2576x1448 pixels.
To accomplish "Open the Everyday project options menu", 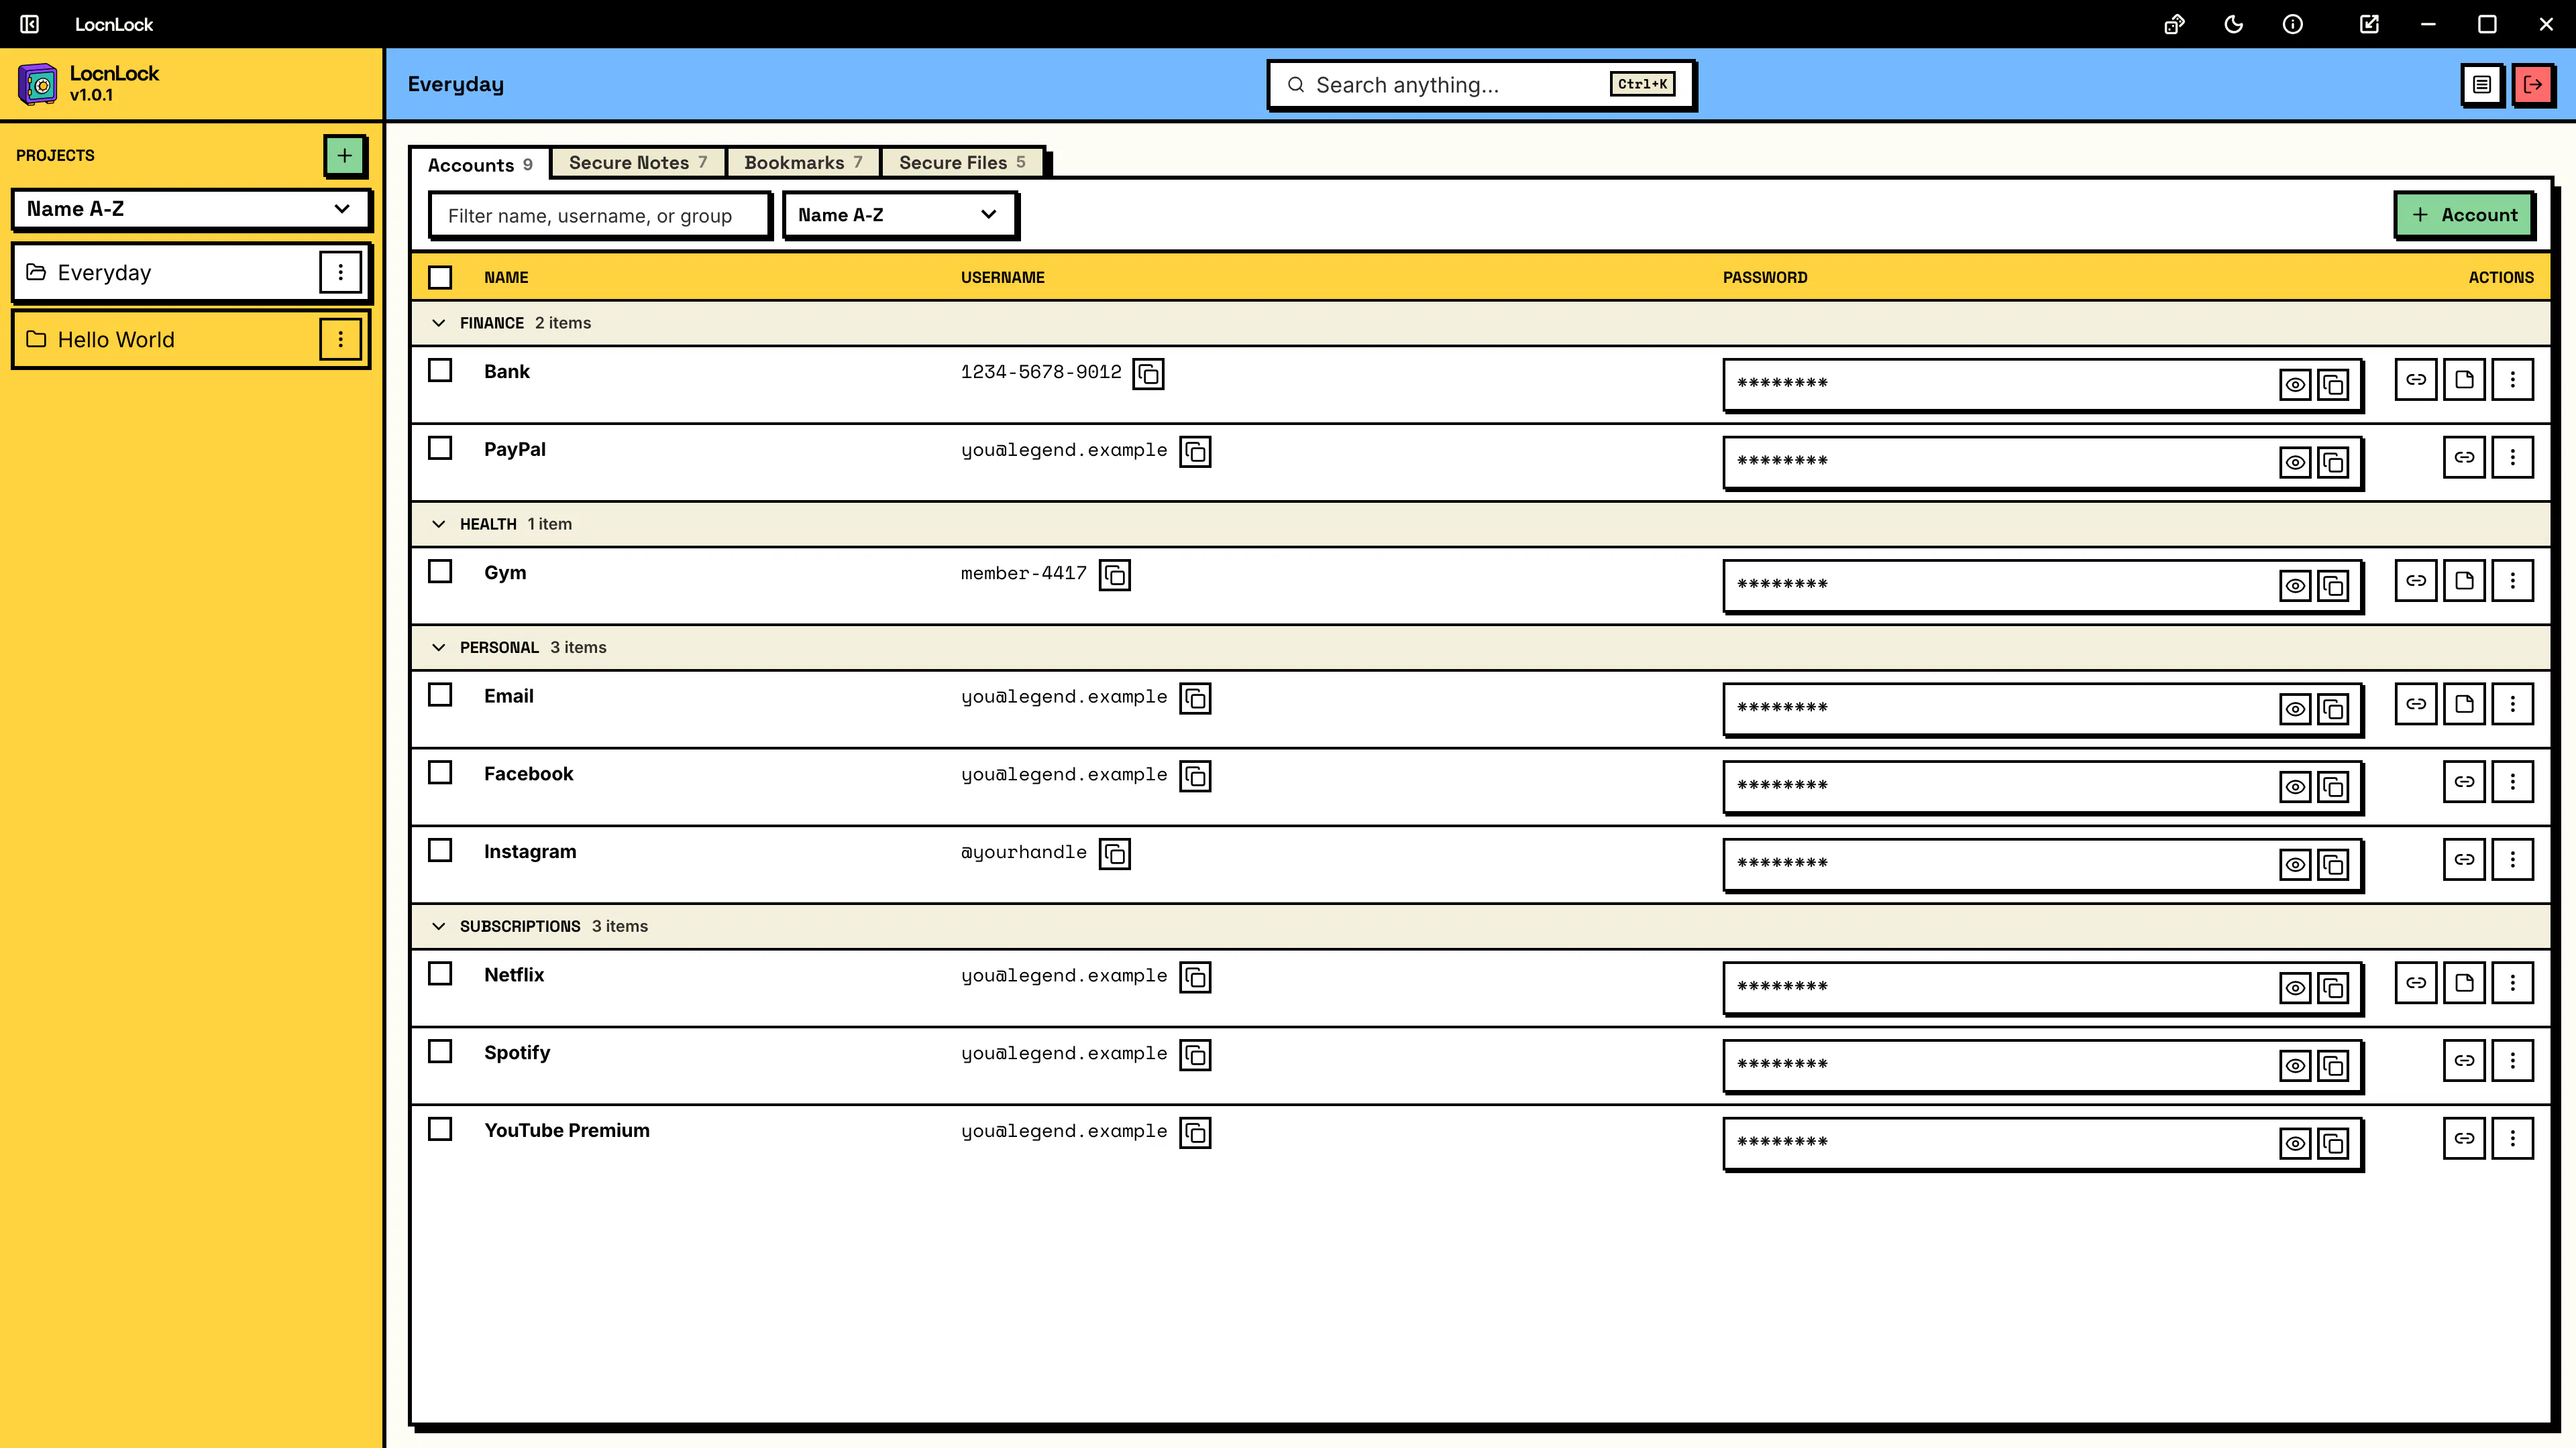I will 340,271.
